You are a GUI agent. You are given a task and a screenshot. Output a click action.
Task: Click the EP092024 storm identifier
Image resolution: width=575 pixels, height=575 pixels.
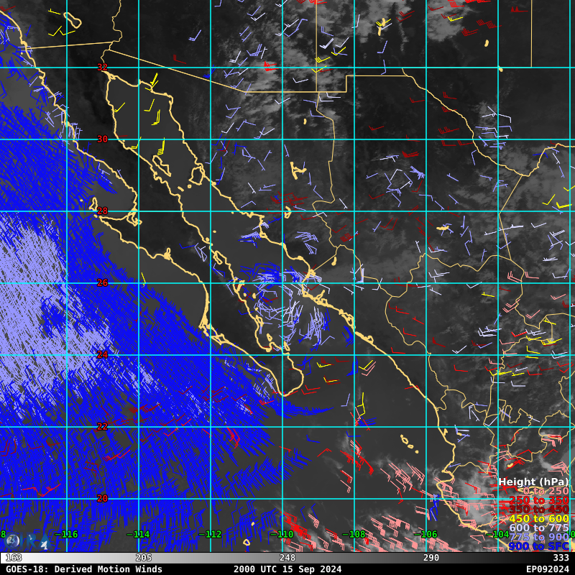point(548,569)
